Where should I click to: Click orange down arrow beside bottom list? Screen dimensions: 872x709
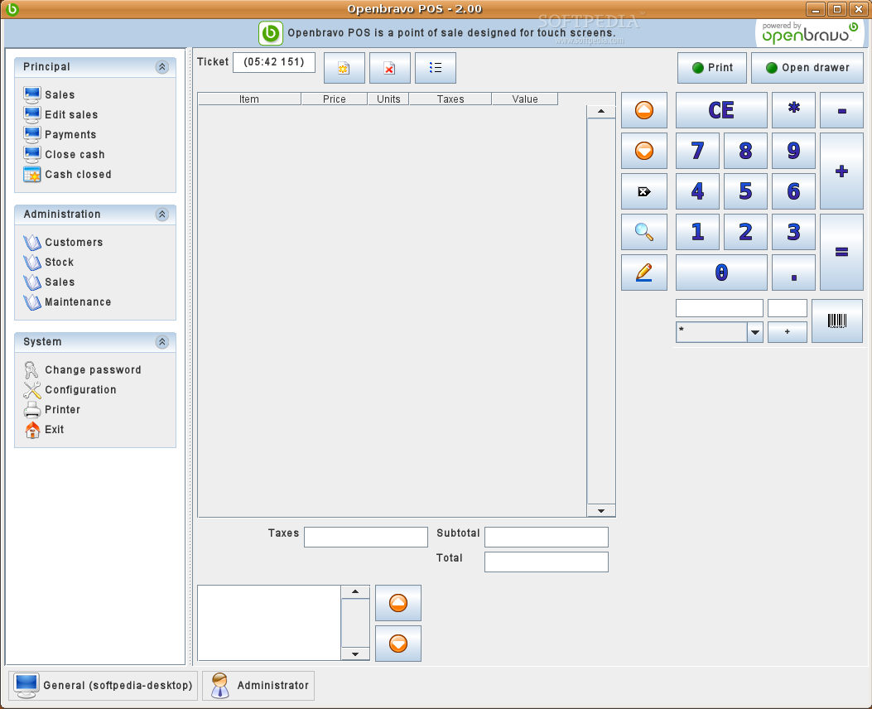397,644
